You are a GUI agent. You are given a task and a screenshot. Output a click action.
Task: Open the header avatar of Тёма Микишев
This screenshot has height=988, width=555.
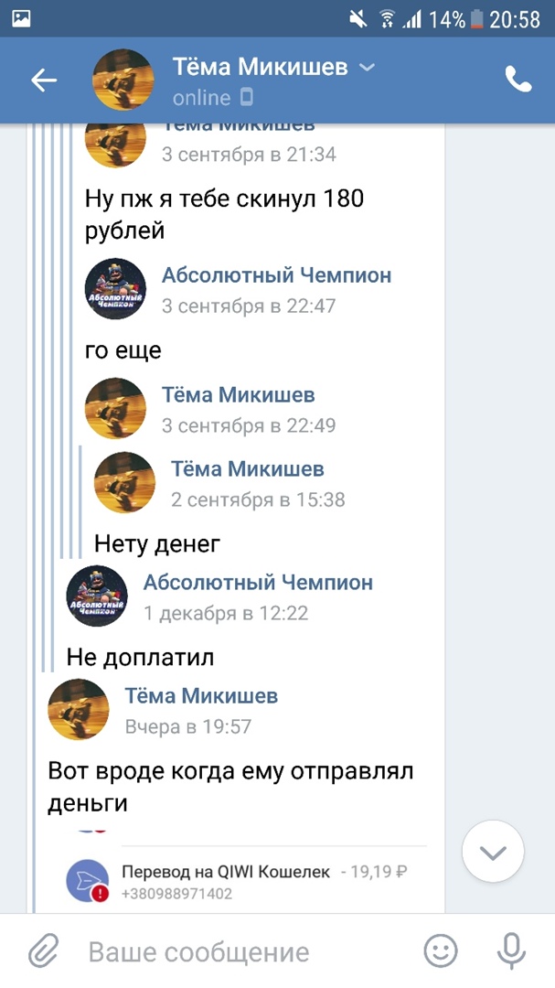[x=123, y=81]
